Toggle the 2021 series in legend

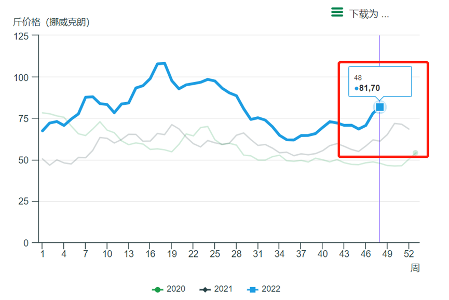click(216, 289)
